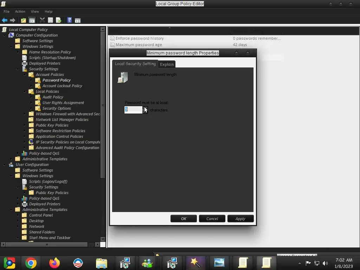Collapse the Computer Configuration node
The height and width of the screenshot is (270, 360).
click(4, 36)
